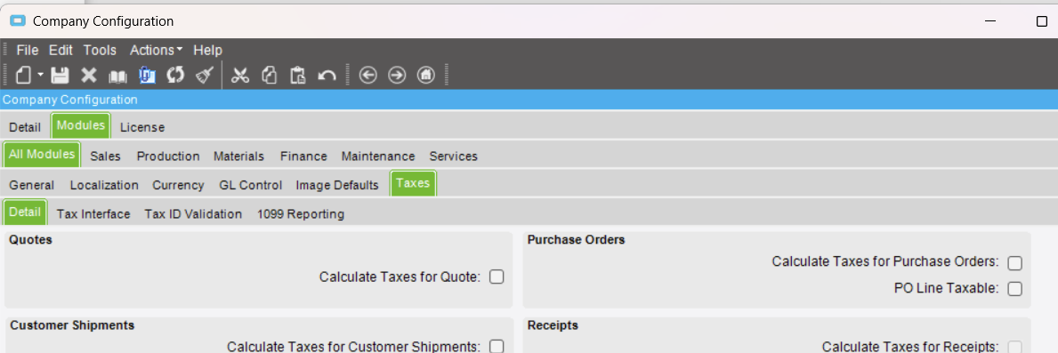This screenshot has width=1058, height=353.
Task: Click the Paste clipboard icon
Action: [298, 75]
